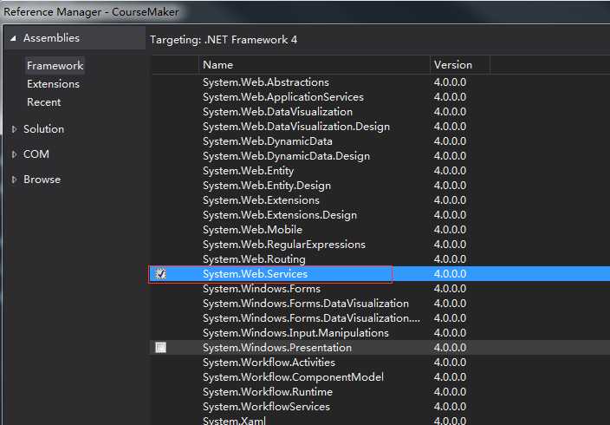Uncheck the System.Web.Services checkbox

160,274
